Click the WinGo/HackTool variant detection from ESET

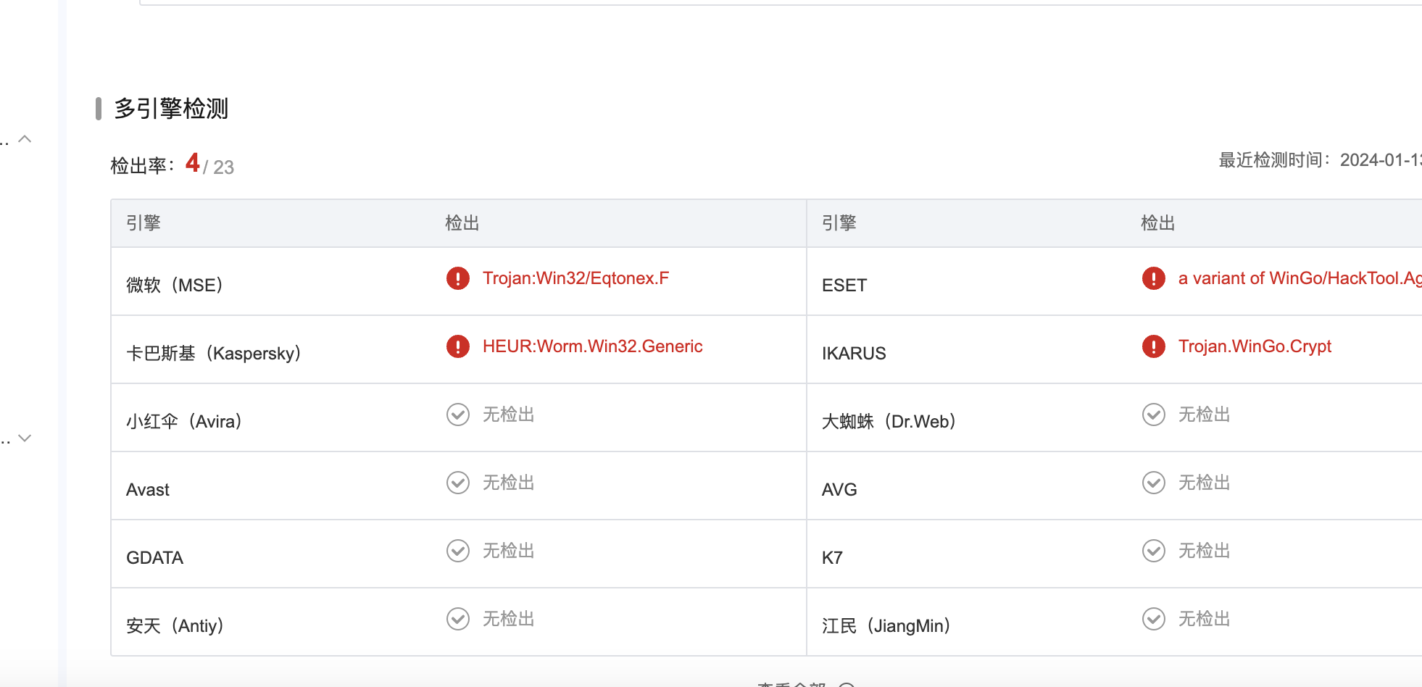click(x=1299, y=278)
